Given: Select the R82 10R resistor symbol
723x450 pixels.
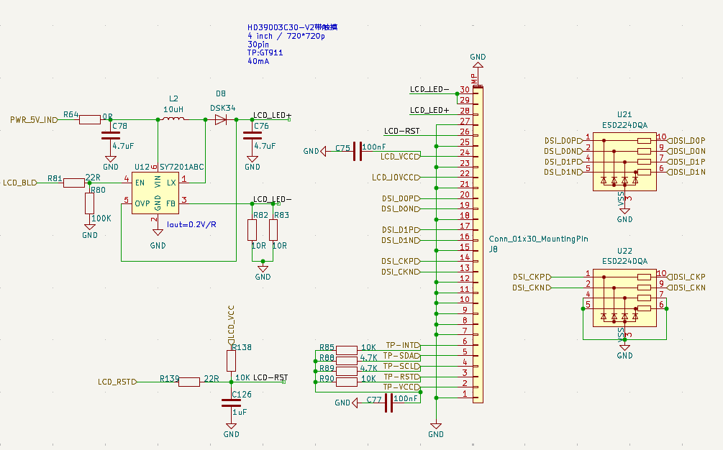Looking at the screenshot, I should pyautogui.click(x=252, y=230).
